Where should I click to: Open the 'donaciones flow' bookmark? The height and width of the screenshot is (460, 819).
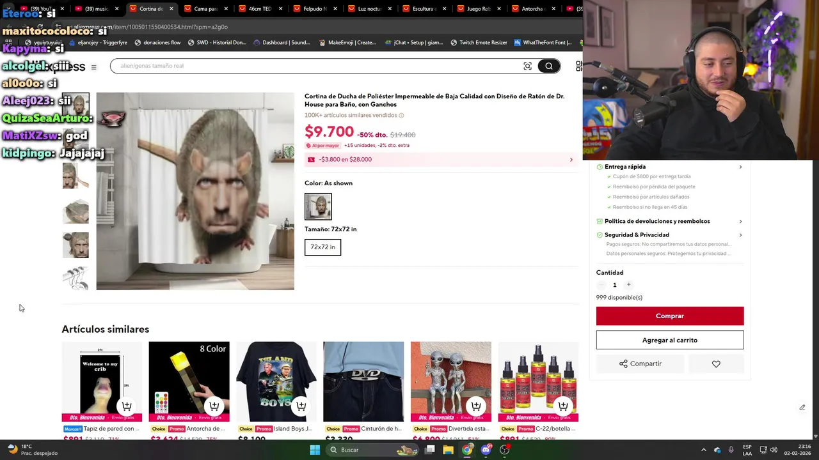[x=157, y=43]
